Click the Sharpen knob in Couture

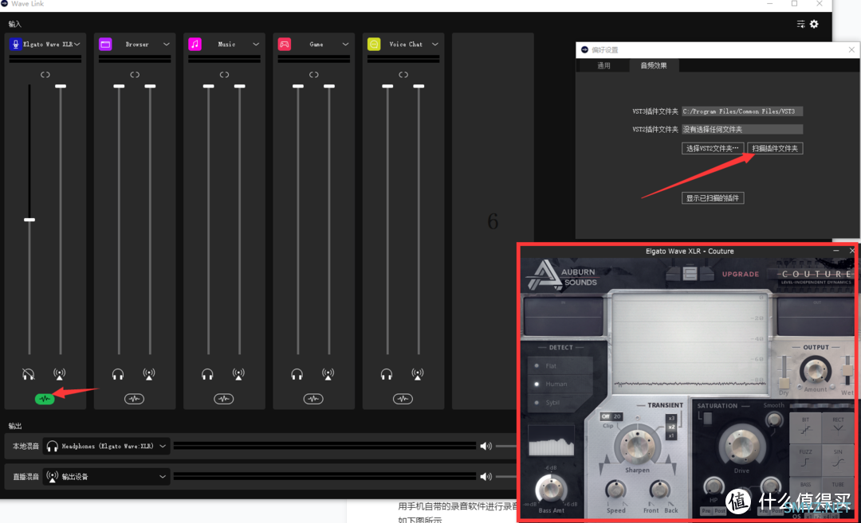click(637, 445)
